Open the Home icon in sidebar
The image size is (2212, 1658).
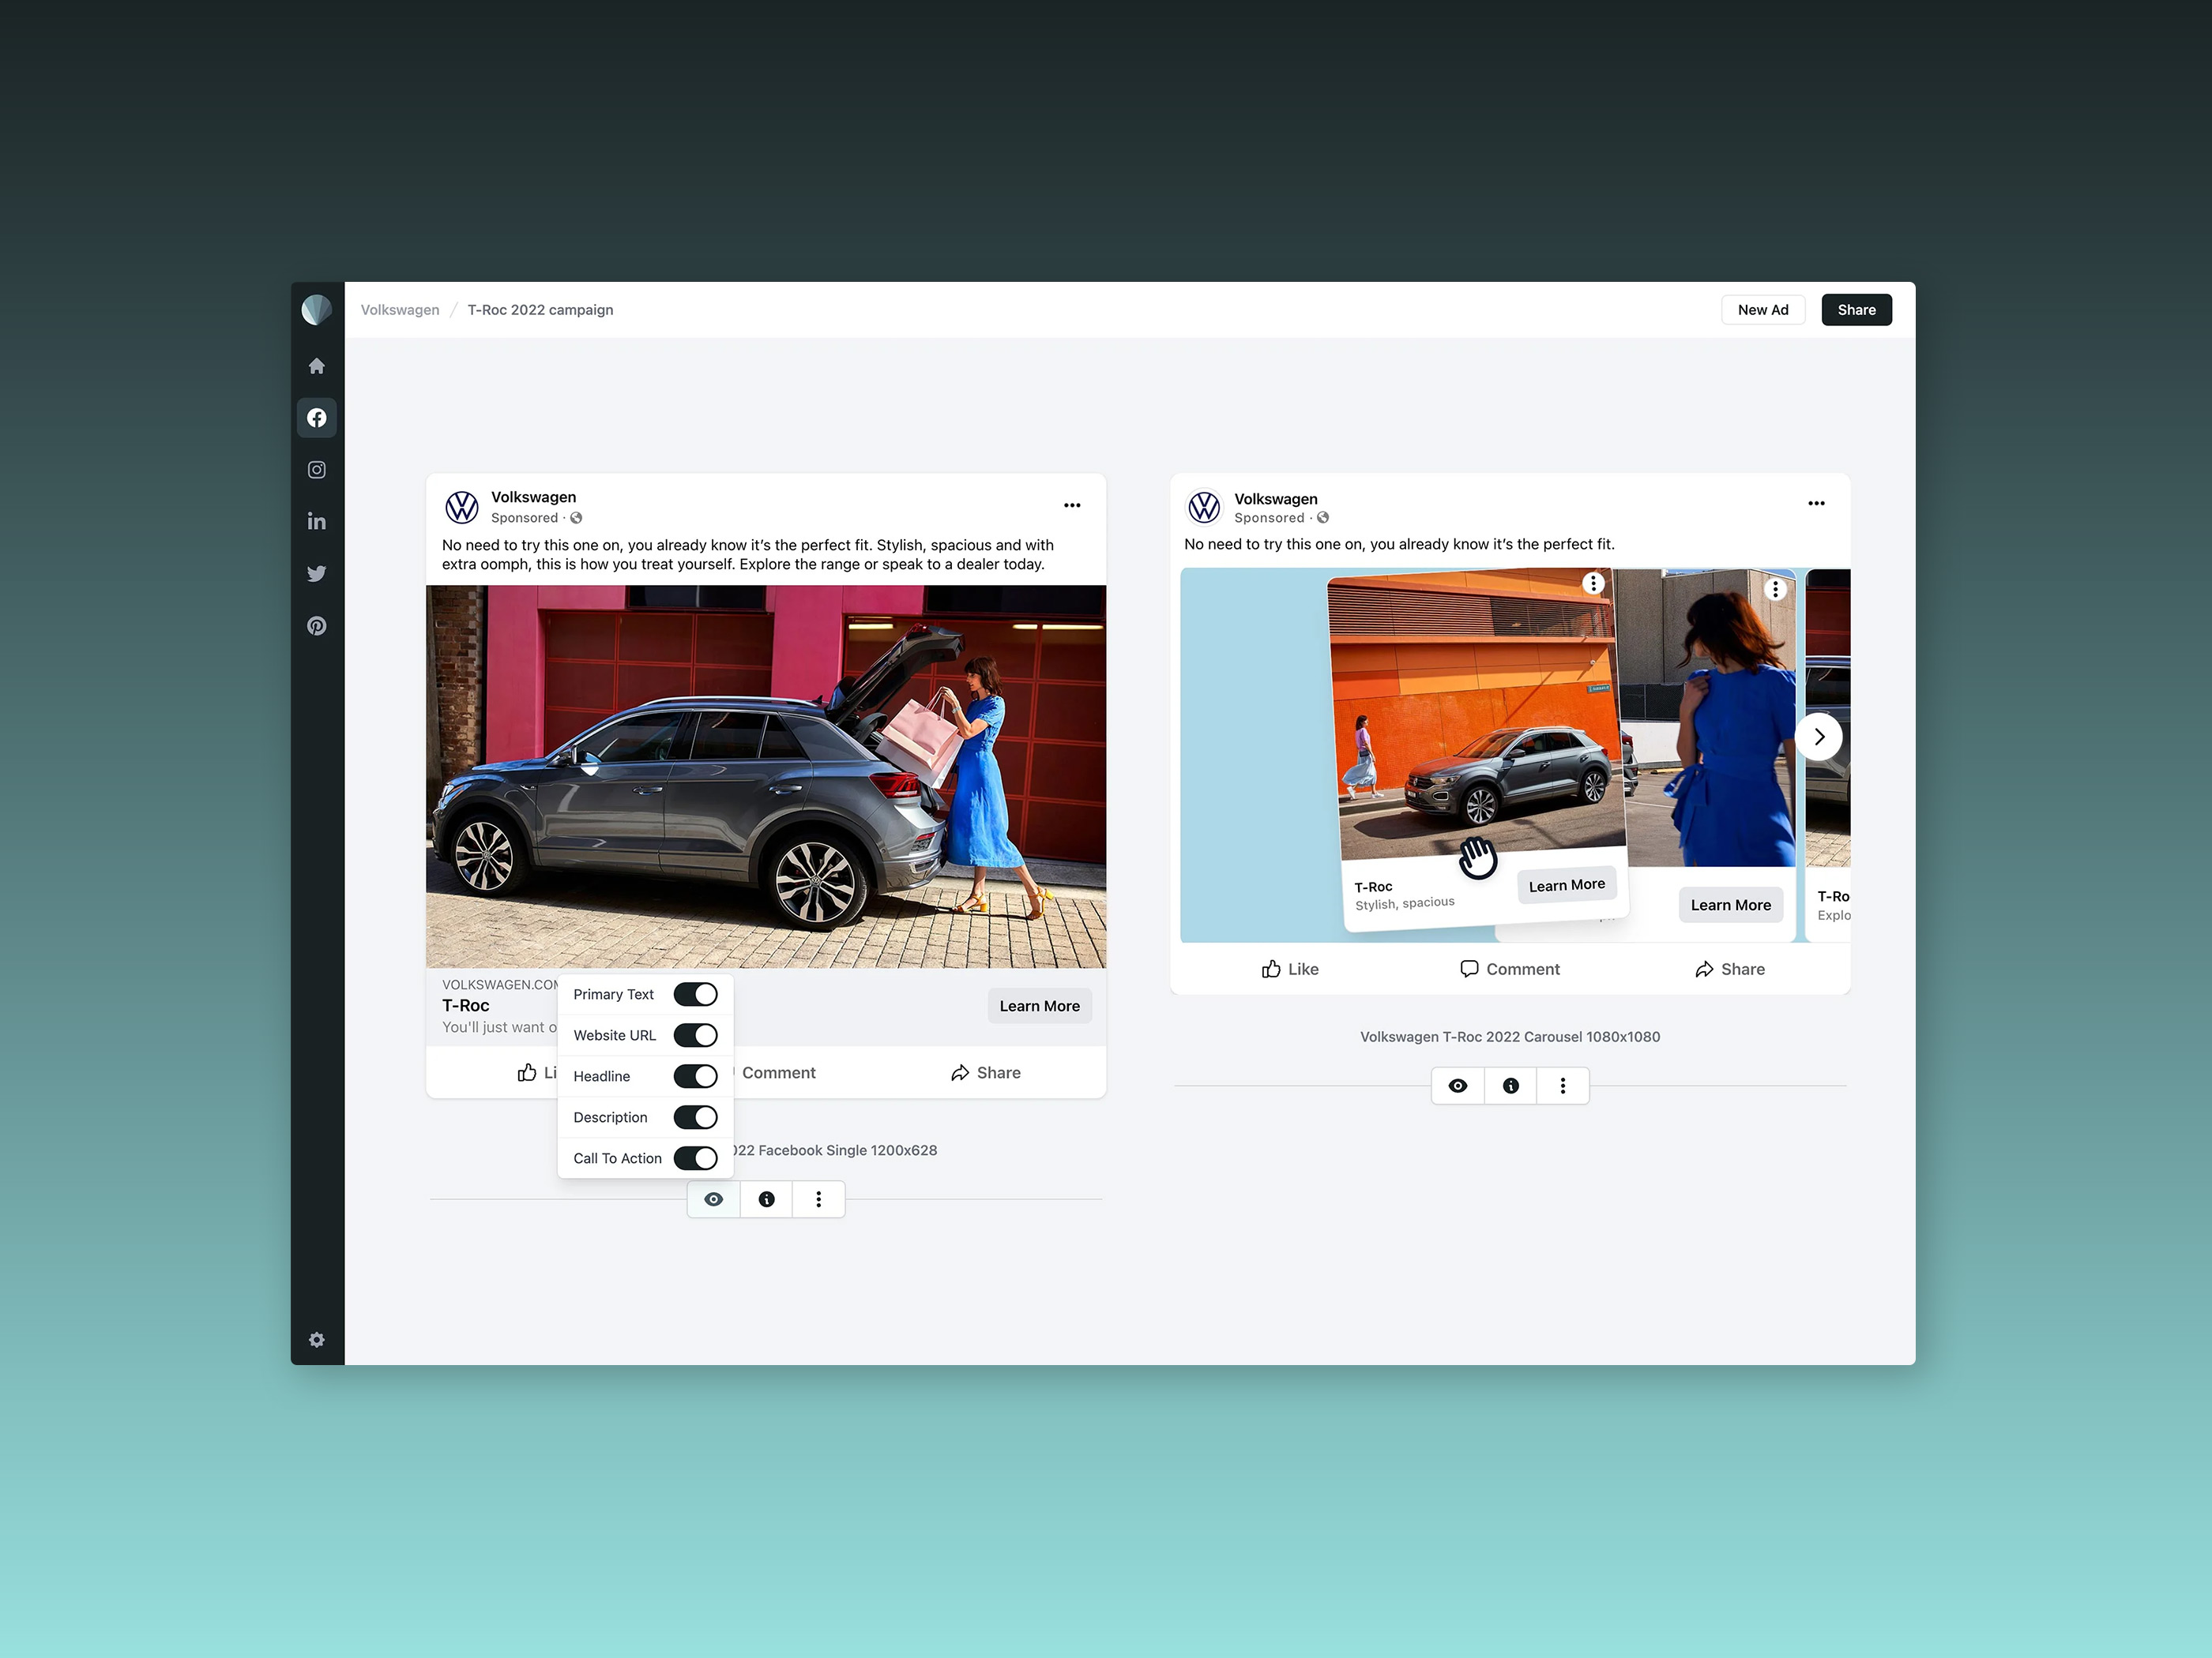316,366
